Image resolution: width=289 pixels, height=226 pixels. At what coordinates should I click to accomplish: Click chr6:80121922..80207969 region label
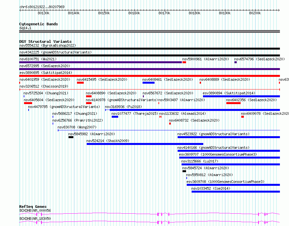42,7
